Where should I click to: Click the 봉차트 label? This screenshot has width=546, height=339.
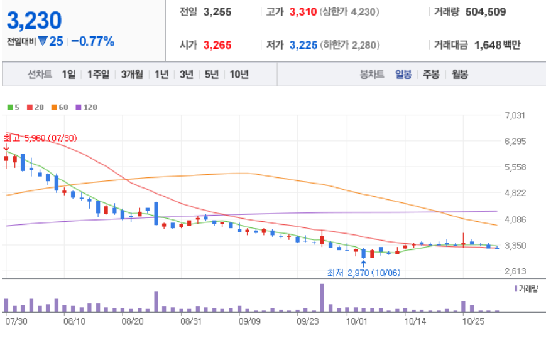[x=372, y=75]
